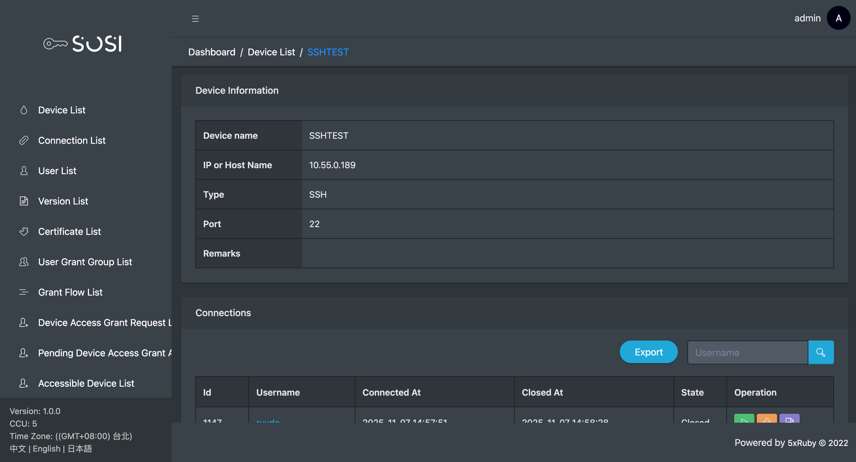Switch language to 日本語
The width and height of the screenshot is (856, 462).
(x=80, y=449)
